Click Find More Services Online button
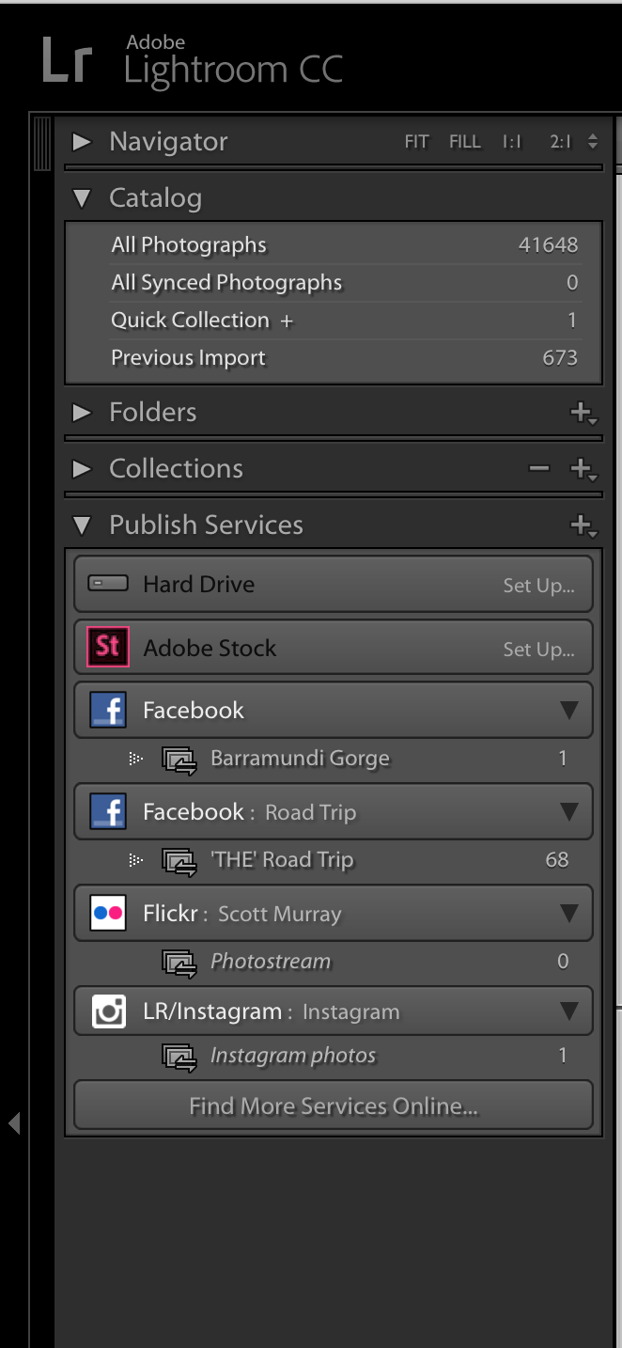The width and height of the screenshot is (622, 1348). click(x=334, y=1106)
